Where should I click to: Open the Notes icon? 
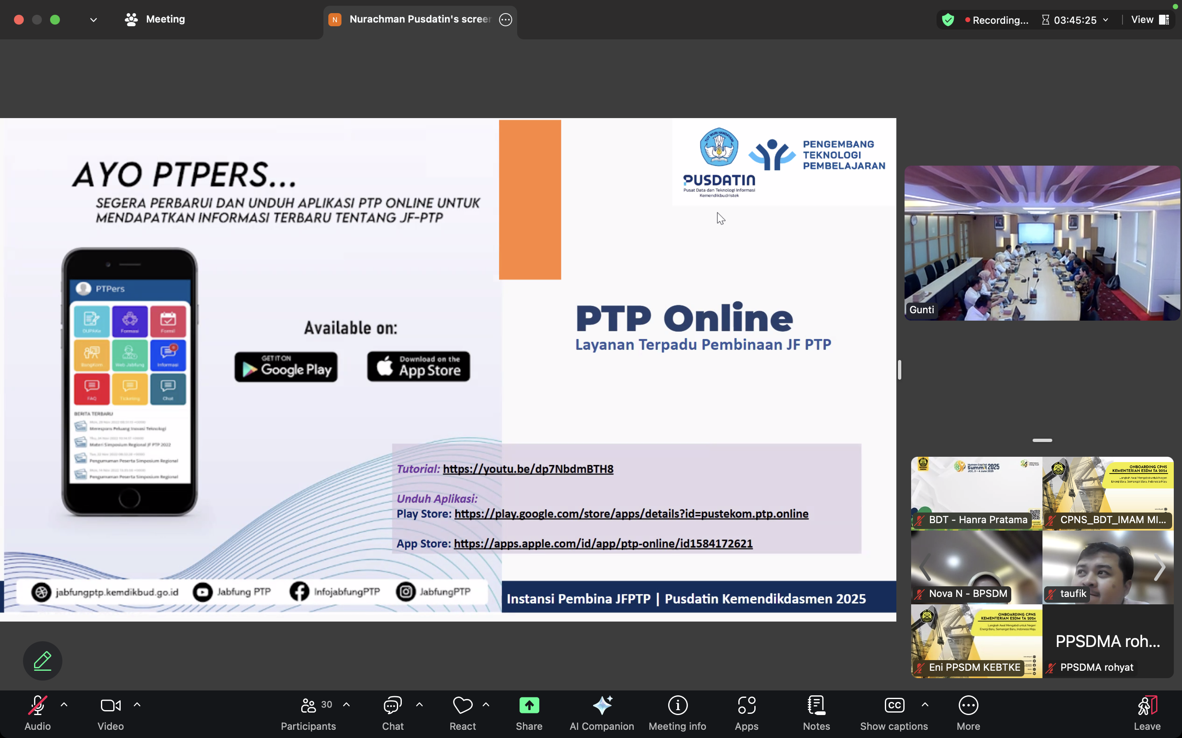click(x=816, y=705)
